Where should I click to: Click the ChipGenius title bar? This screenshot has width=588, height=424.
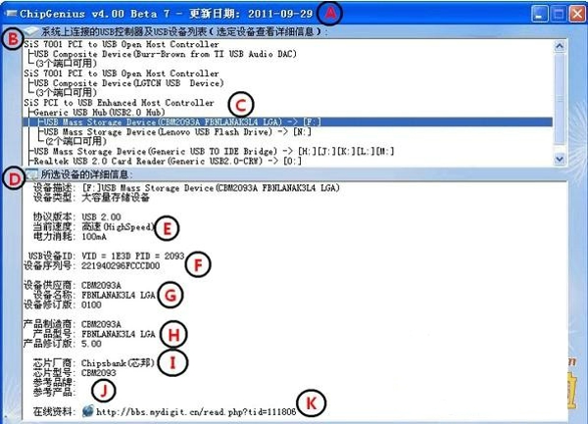tap(147, 14)
